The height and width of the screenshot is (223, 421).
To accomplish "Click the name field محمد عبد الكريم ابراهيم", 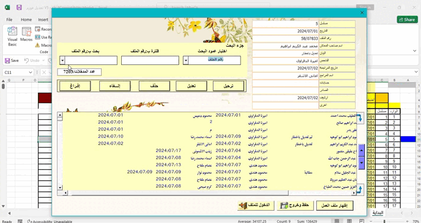I will (x=286, y=46).
